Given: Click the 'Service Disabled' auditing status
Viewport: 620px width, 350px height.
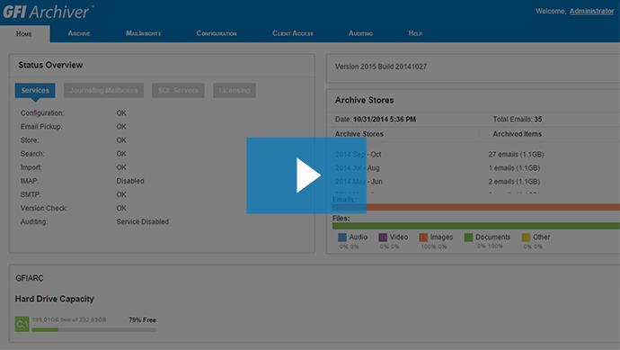Looking at the screenshot, I should click(x=142, y=221).
